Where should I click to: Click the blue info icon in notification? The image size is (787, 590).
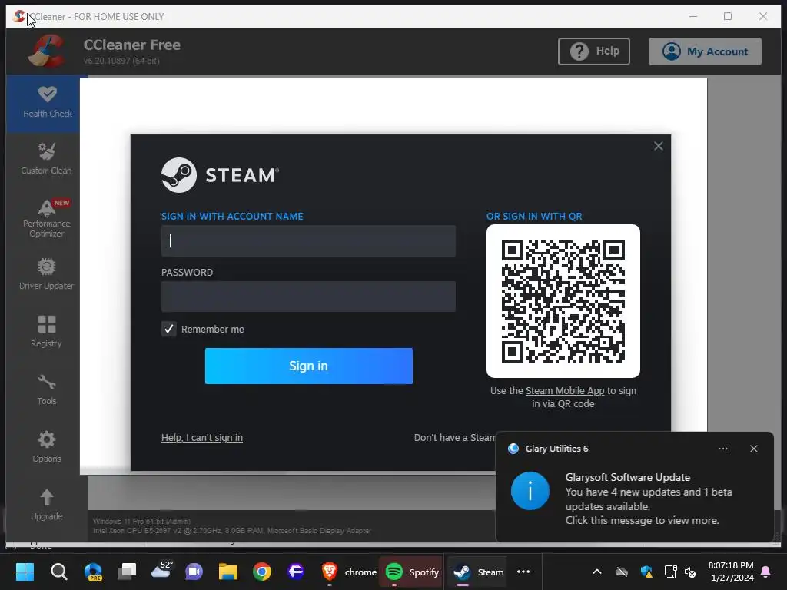click(530, 491)
